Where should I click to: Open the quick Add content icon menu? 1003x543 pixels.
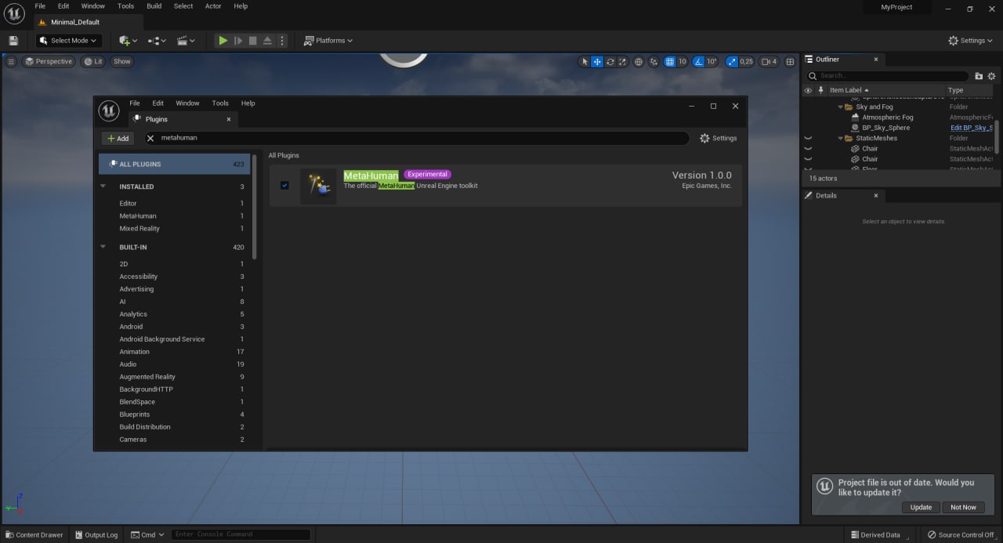128,41
